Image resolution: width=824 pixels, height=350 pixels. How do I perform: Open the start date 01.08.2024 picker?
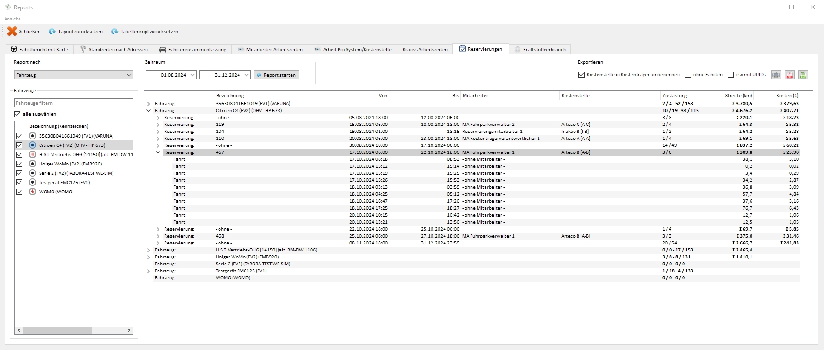pos(192,75)
